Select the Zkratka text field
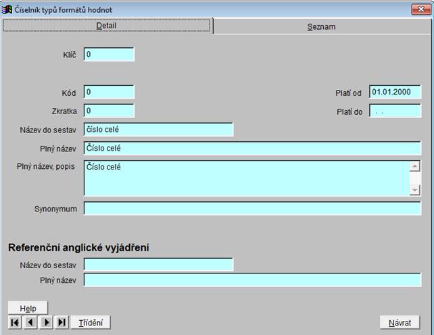Image resolution: width=434 pixels, height=335 pixels. click(109, 110)
